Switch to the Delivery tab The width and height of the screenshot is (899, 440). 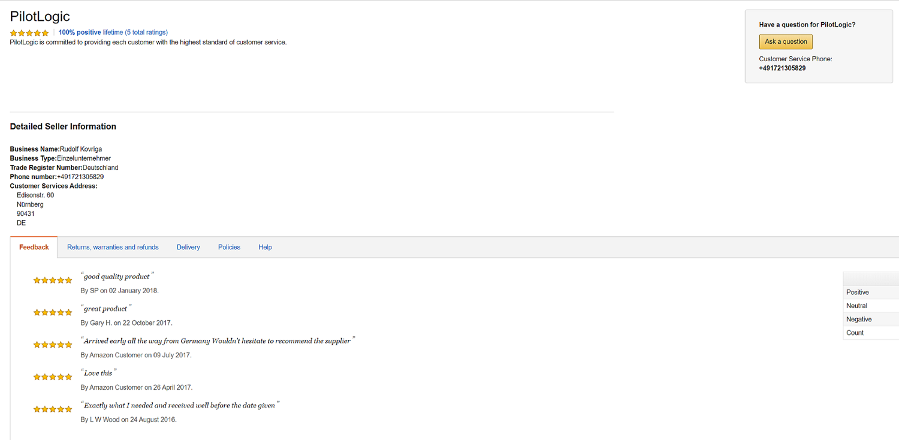[x=188, y=247]
